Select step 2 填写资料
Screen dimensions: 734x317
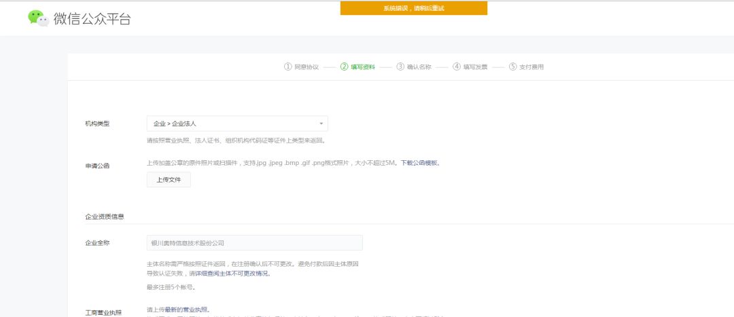357,67
